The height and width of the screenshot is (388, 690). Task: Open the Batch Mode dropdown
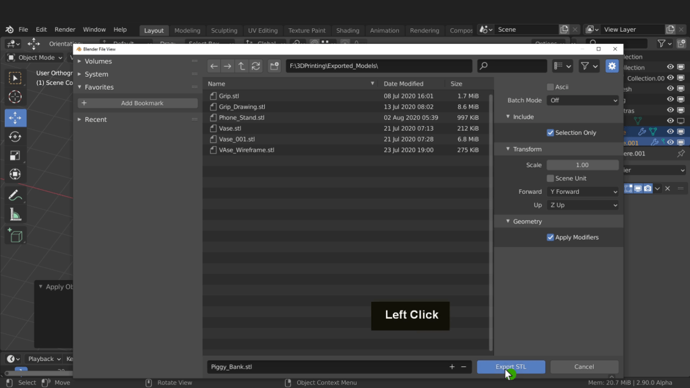[x=582, y=100]
